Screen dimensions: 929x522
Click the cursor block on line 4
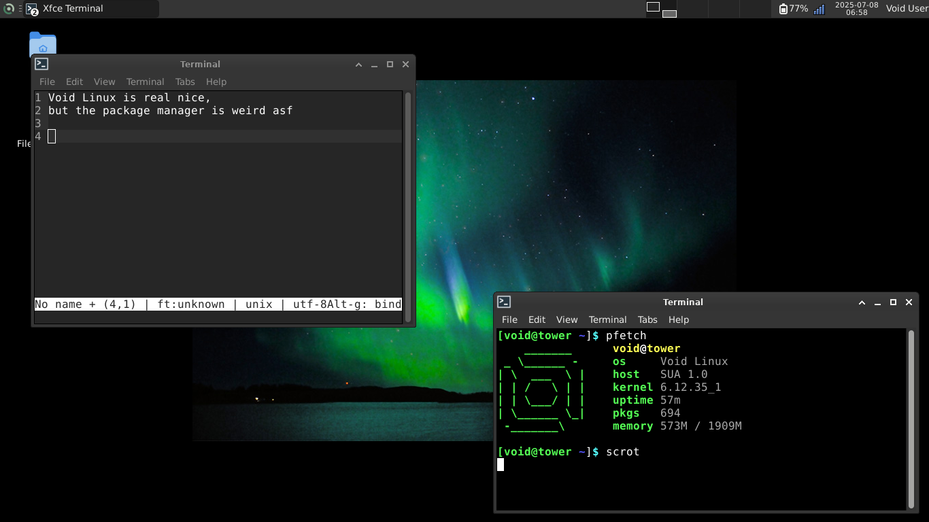pyautogui.click(x=52, y=136)
